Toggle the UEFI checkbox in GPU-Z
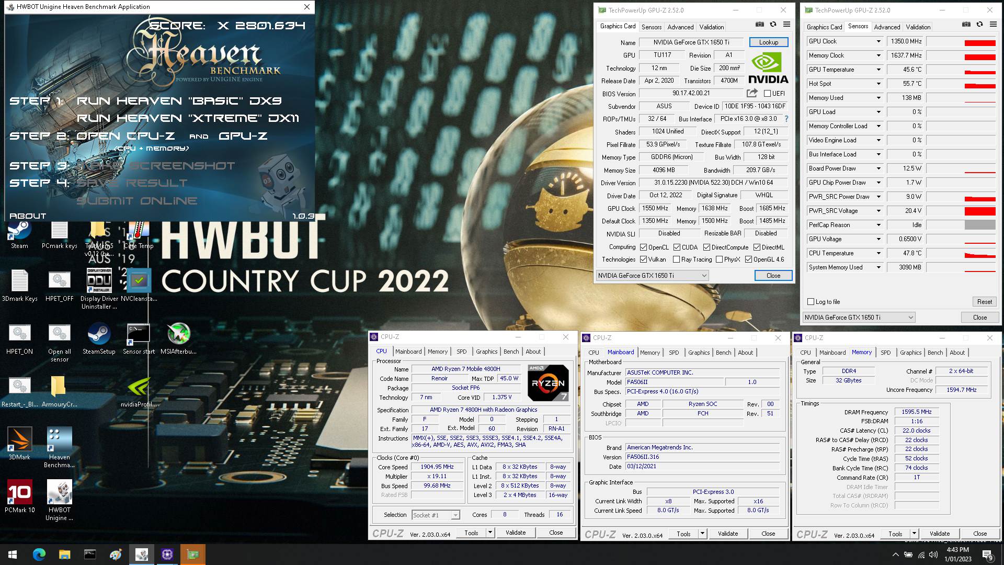Image resolution: width=1004 pixels, height=565 pixels. [767, 94]
